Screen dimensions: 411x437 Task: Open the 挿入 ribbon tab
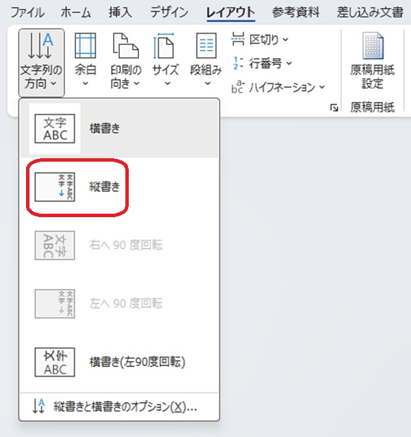121,12
